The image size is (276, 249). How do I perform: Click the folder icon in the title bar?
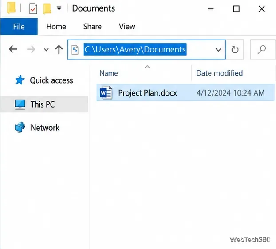tap(11, 8)
